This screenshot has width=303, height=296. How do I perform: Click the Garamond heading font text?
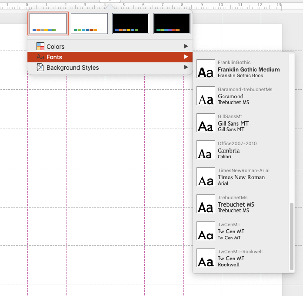(230, 96)
